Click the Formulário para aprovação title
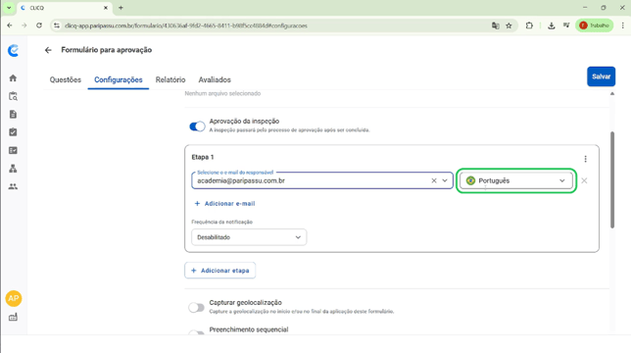 point(106,50)
